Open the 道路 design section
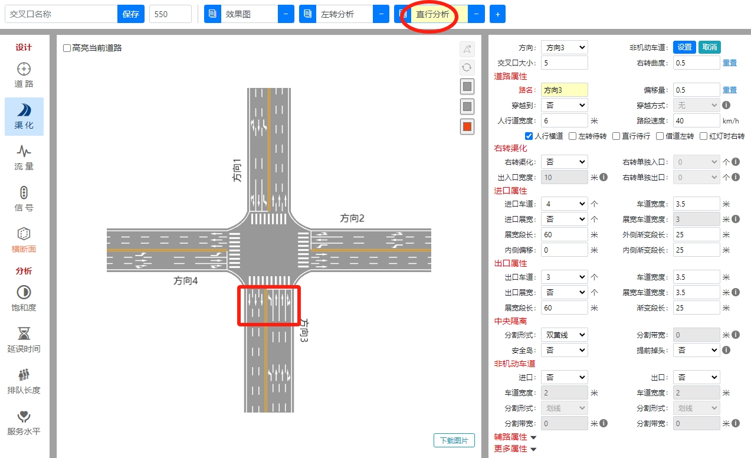This screenshot has height=458, width=751. (x=24, y=75)
